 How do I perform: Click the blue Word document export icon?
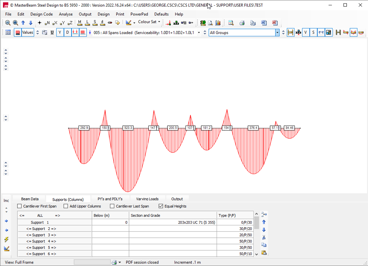(x=264, y=23)
